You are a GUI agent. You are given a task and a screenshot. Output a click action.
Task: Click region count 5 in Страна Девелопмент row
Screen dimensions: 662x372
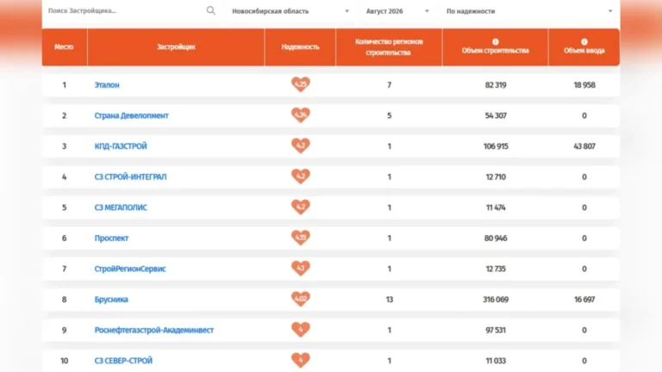(390, 115)
